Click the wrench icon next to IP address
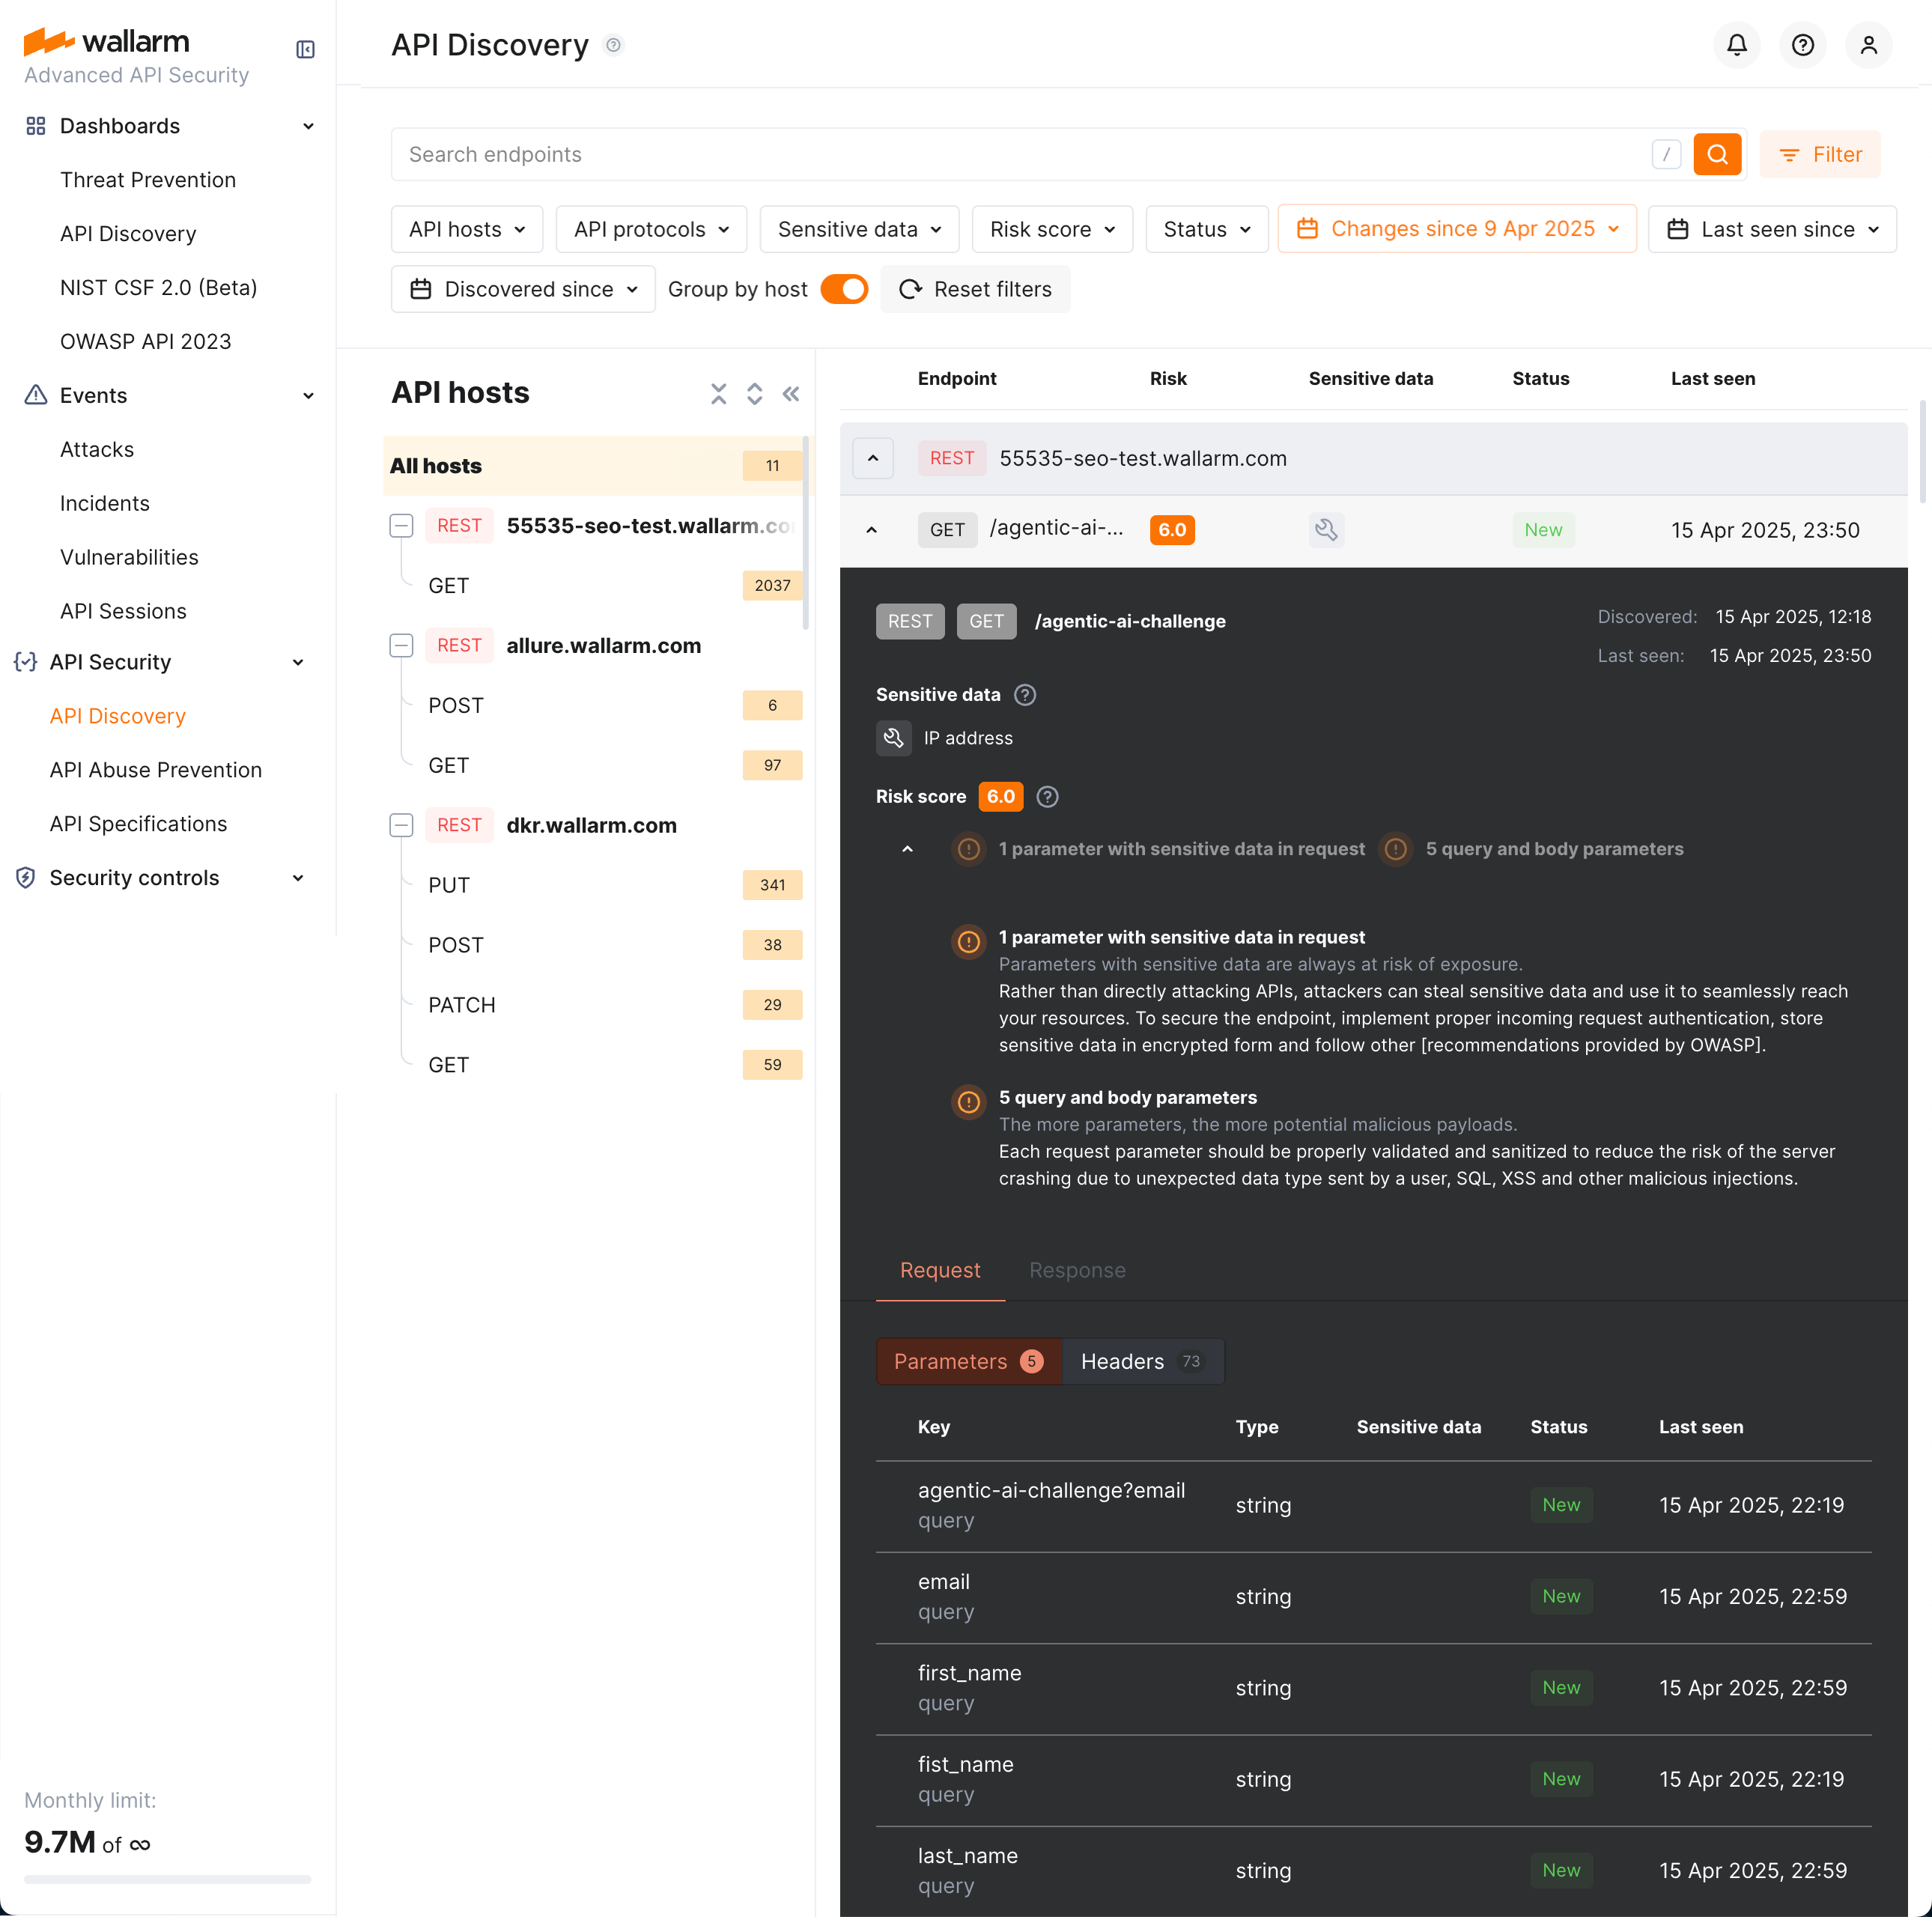This screenshot has width=1932, height=1917. click(893, 738)
